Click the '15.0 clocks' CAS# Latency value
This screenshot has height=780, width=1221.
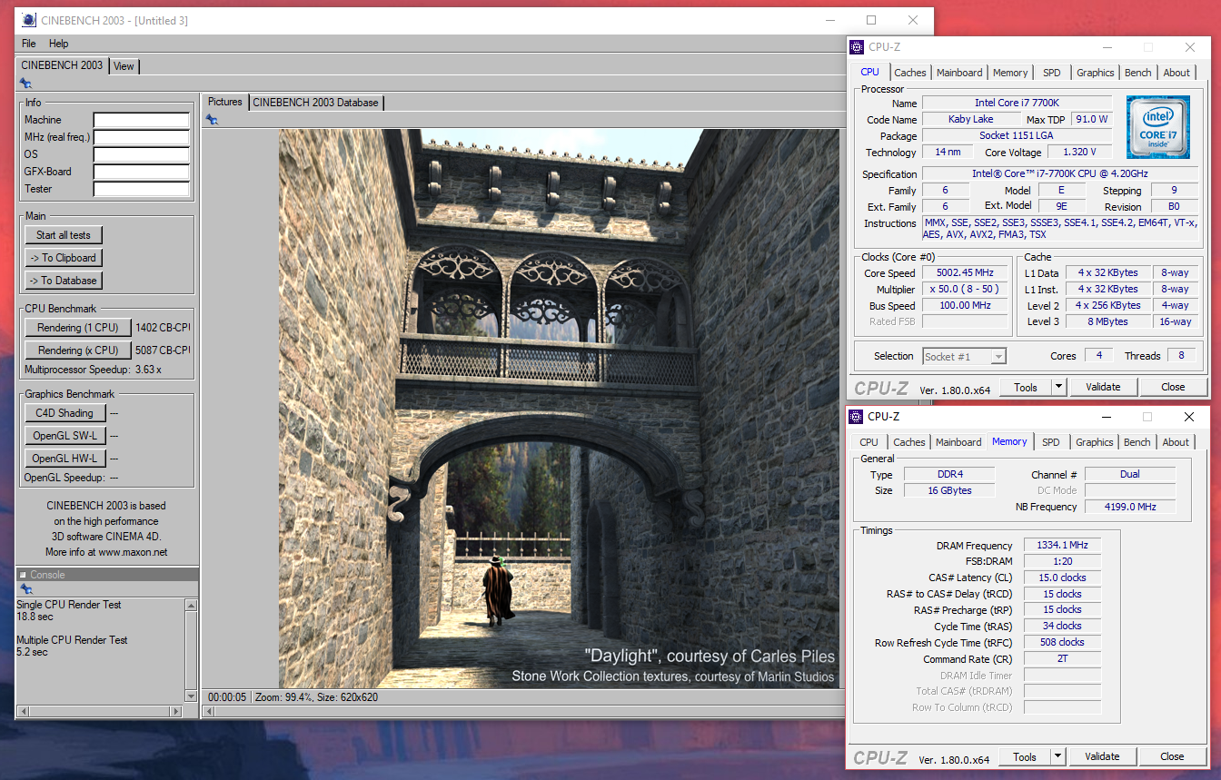click(1062, 578)
